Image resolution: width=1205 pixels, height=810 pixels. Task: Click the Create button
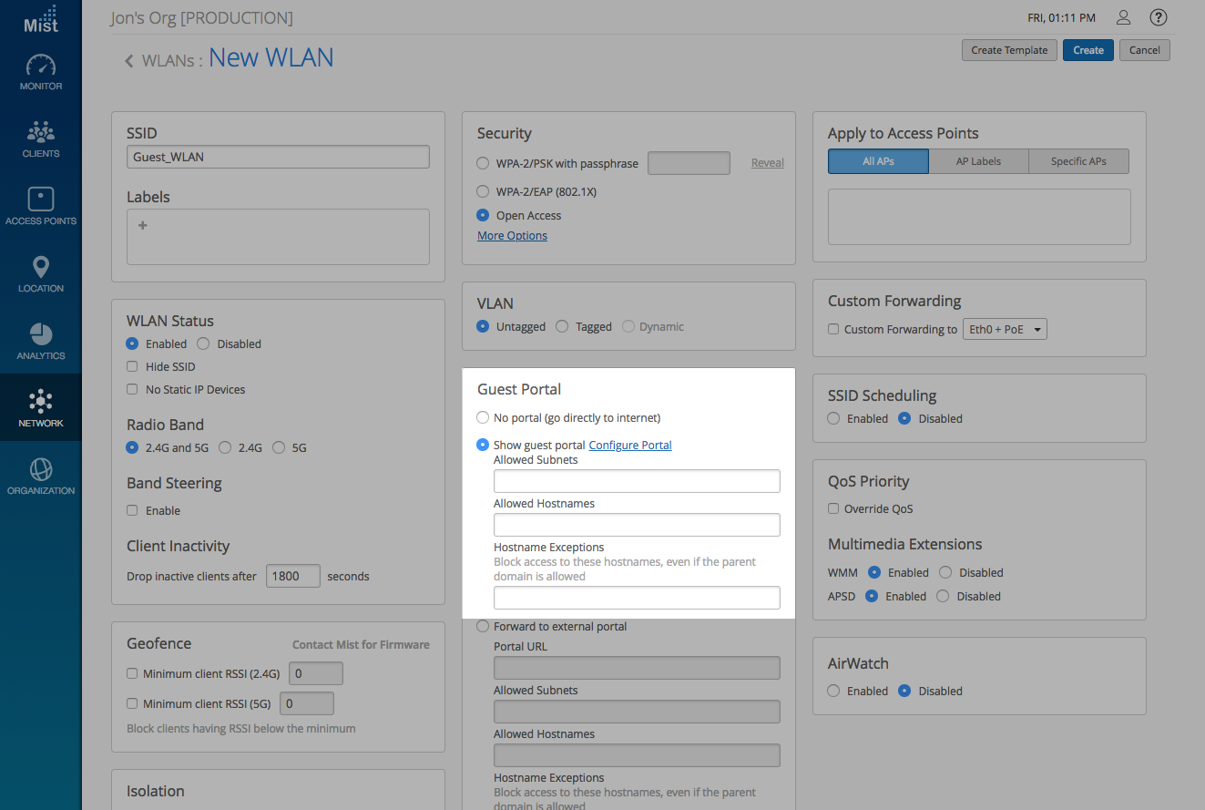point(1088,50)
